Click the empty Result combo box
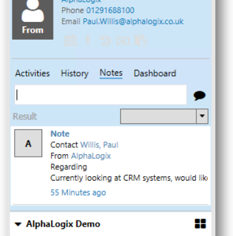The image size is (233, 236). coord(164,116)
